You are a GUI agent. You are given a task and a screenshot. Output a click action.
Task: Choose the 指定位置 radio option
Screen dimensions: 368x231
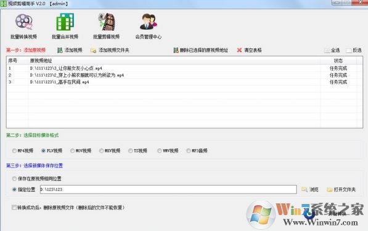tap(14, 189)
